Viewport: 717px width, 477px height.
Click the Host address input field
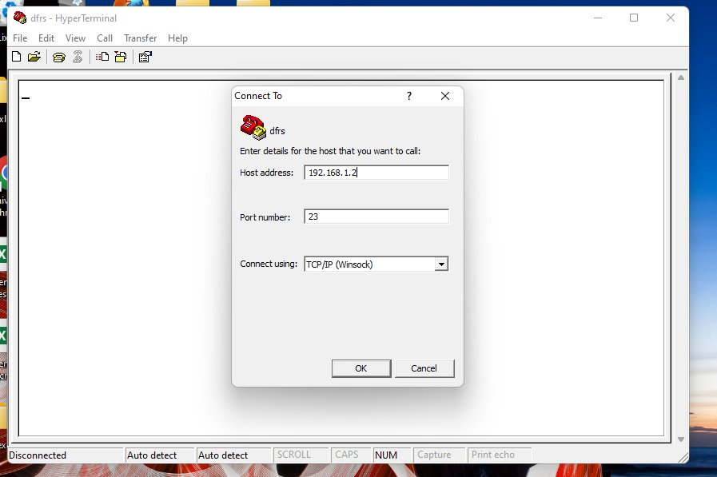376,173
